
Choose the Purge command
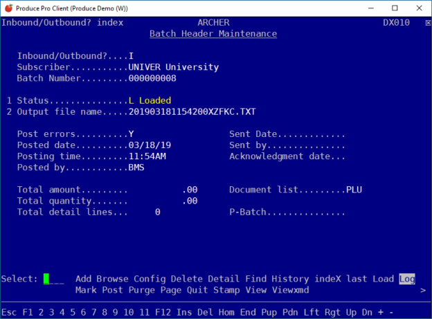[142, 290]
